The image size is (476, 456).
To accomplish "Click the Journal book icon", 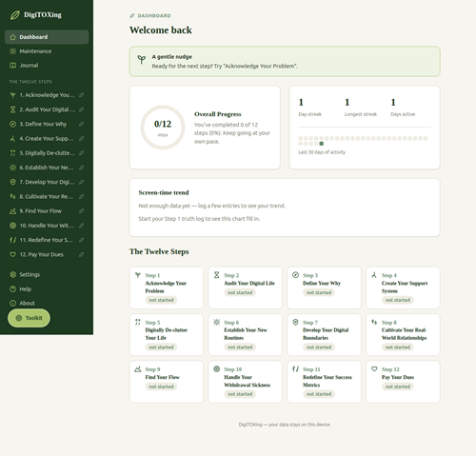I will [x=12, y=66].
